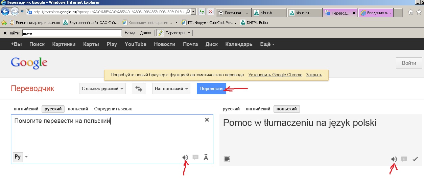Click inside the source text box

[x=112, y=139]
